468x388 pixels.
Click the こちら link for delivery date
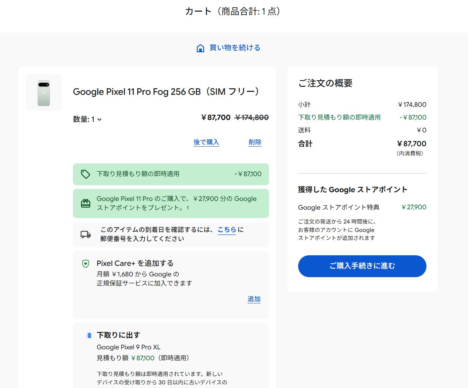coord(227,230)
